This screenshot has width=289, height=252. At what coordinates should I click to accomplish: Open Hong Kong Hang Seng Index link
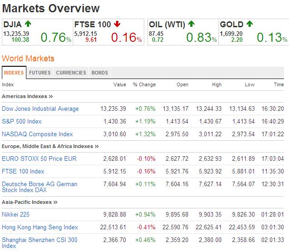(x=40, y=227)
